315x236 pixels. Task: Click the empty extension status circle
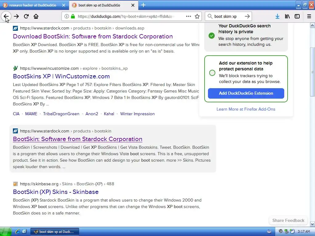(x=212, y=73)
